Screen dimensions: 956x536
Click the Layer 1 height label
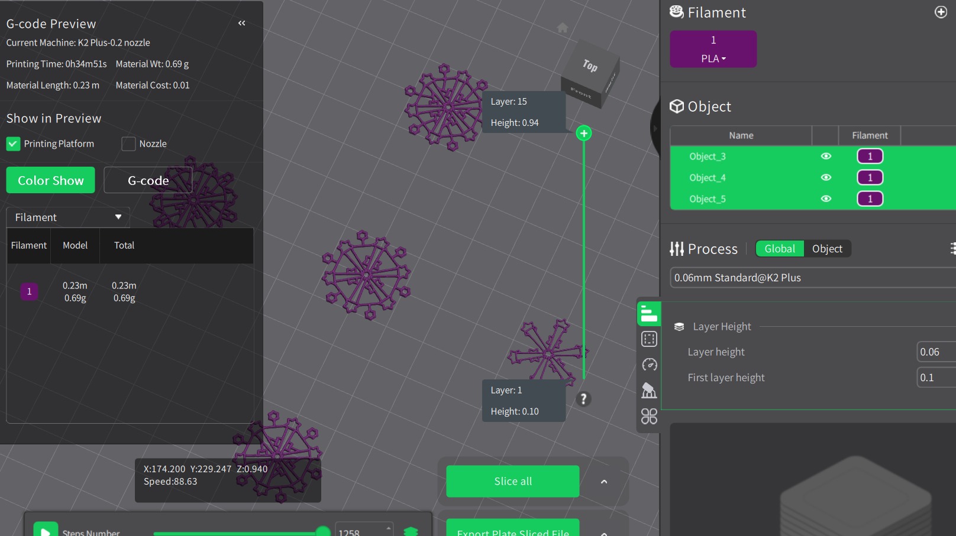coord(524,400)
